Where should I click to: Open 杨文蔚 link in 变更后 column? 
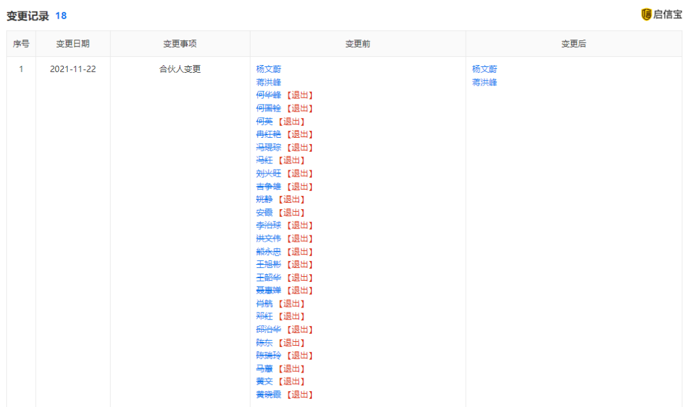(484, 69)
